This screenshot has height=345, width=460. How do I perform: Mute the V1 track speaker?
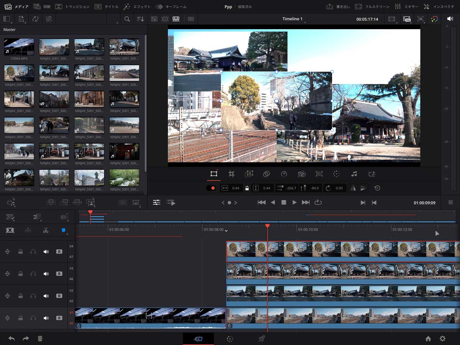46,318
